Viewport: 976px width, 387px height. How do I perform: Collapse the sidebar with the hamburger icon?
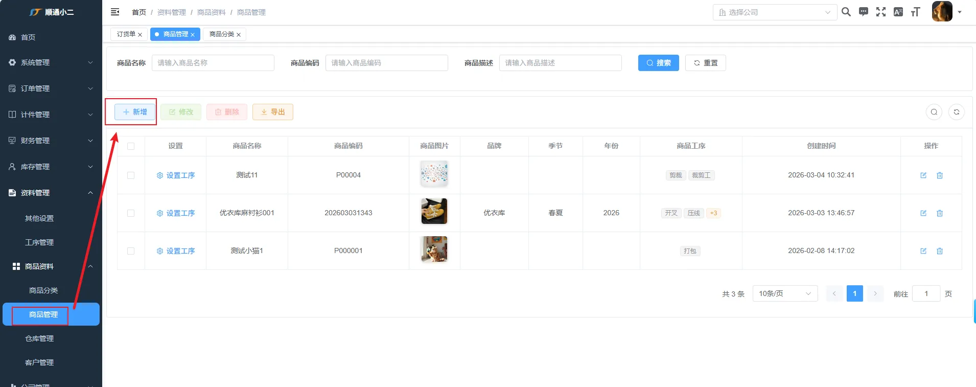(x=115, y=12)
